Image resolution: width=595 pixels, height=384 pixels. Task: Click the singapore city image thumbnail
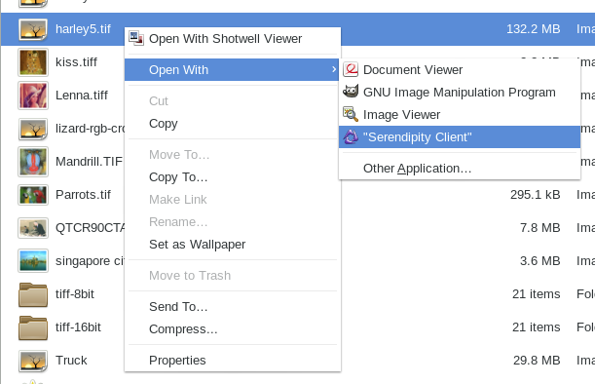coord(33,261)
